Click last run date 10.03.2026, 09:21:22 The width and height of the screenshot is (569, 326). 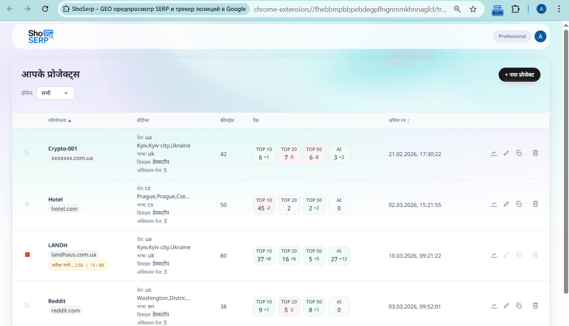(415, 256)
